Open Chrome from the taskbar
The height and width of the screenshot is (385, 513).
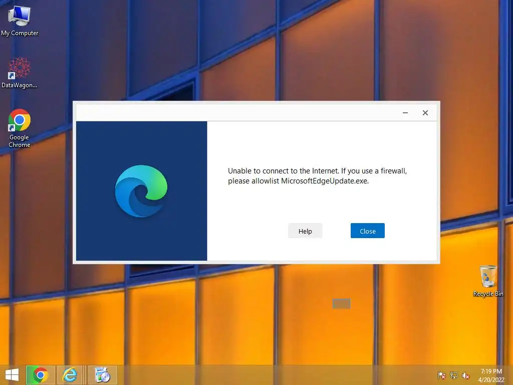point(41,375)
